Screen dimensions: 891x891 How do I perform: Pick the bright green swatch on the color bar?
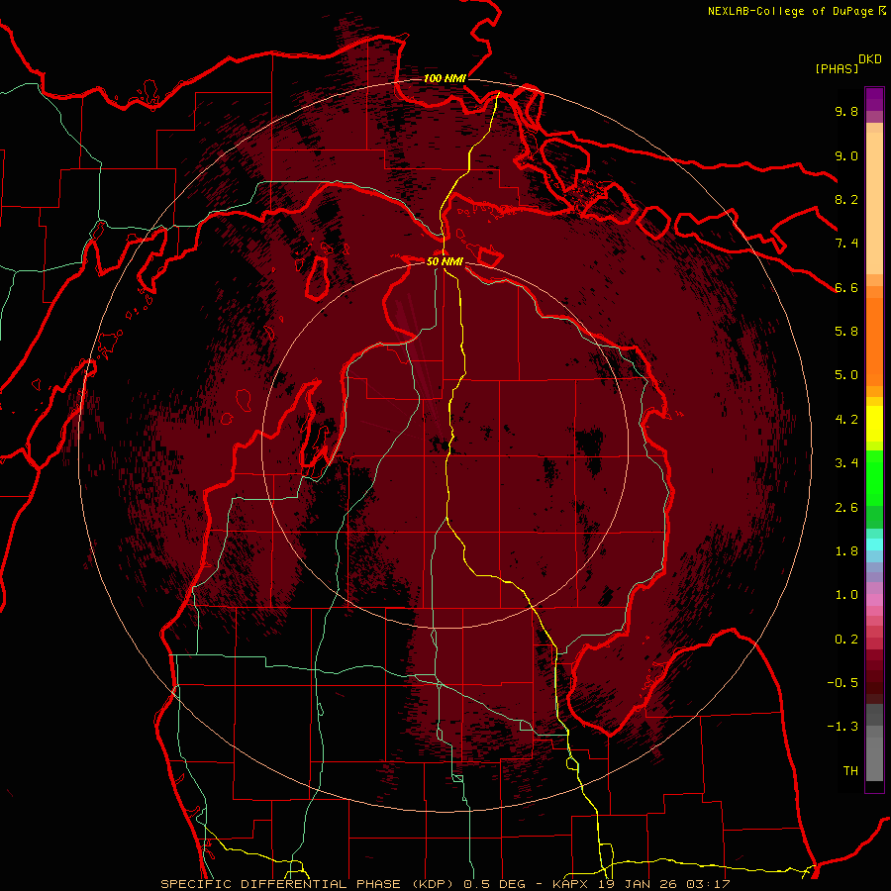click(x=874, y=477)
